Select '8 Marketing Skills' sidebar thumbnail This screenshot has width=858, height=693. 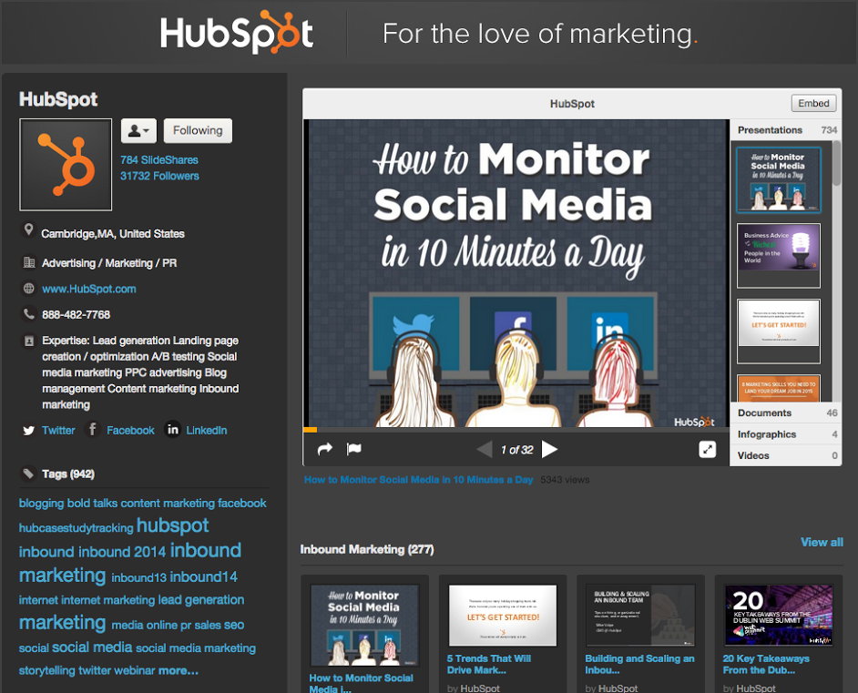click(779, 388)
